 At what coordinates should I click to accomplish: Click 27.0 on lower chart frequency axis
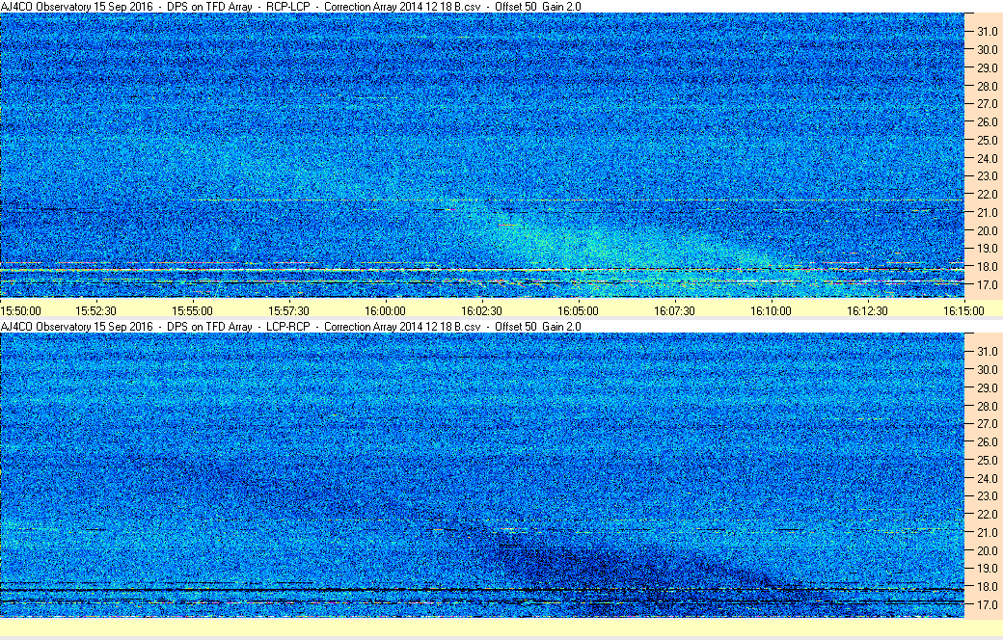pos(987,424)
